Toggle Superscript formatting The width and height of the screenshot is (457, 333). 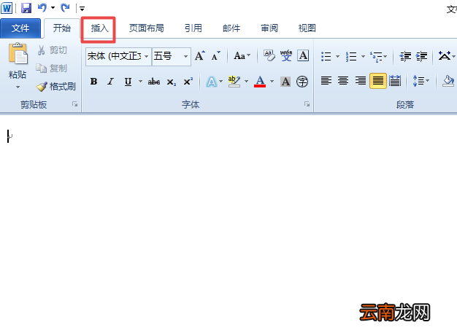click(188, 82)
